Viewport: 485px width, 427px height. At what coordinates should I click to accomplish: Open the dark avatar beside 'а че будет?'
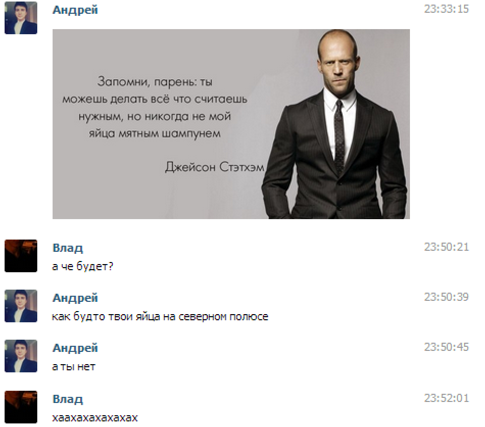21,255
